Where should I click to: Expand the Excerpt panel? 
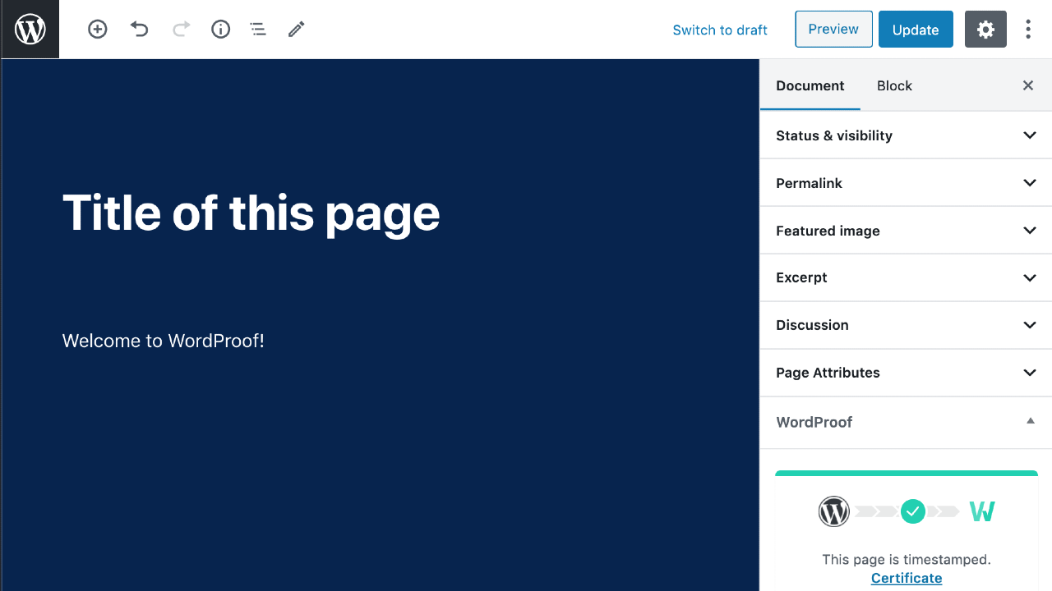point(906,277)
